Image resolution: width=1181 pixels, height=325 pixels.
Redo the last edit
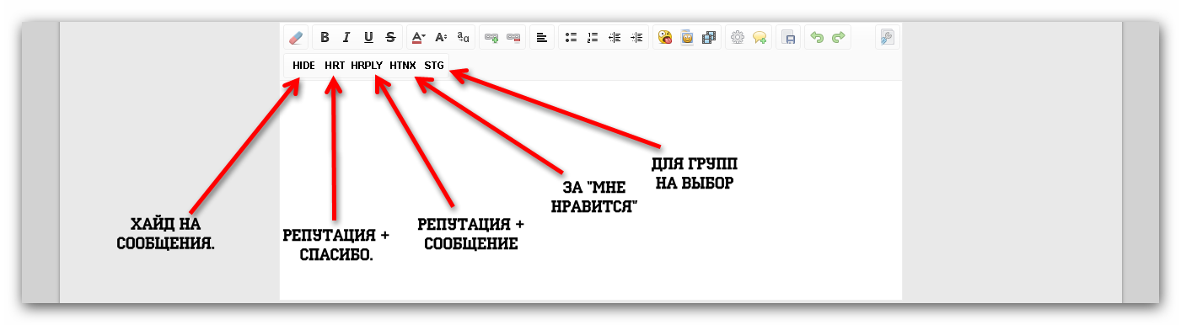click(839, 37)
